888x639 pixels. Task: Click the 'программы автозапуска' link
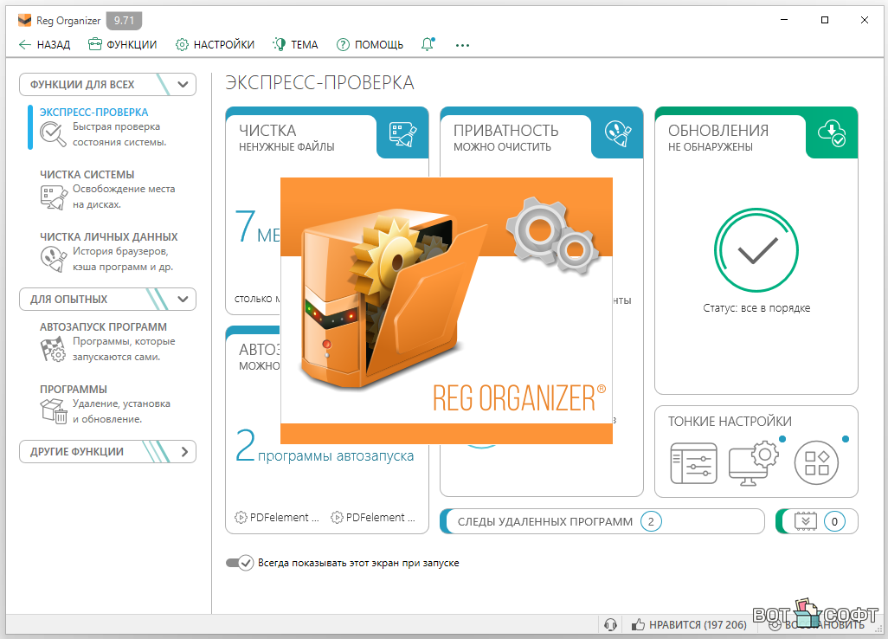pos(336,456)
